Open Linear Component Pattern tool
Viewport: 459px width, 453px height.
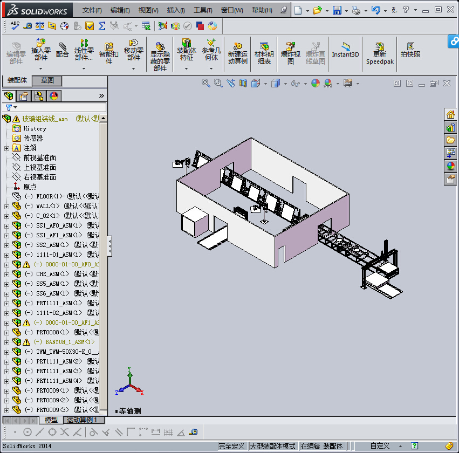[x=84, y=50]
